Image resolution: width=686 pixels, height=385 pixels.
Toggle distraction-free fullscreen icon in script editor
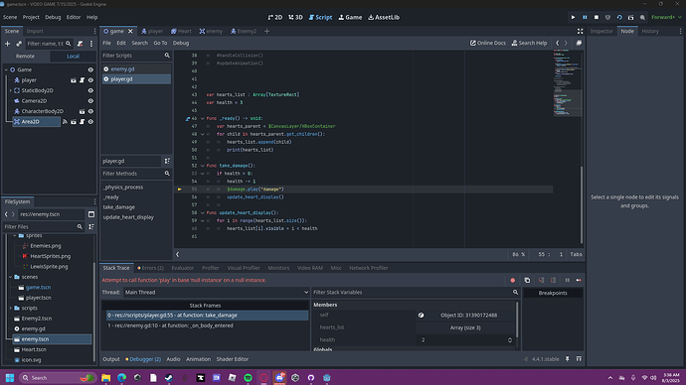coord(581,31)
